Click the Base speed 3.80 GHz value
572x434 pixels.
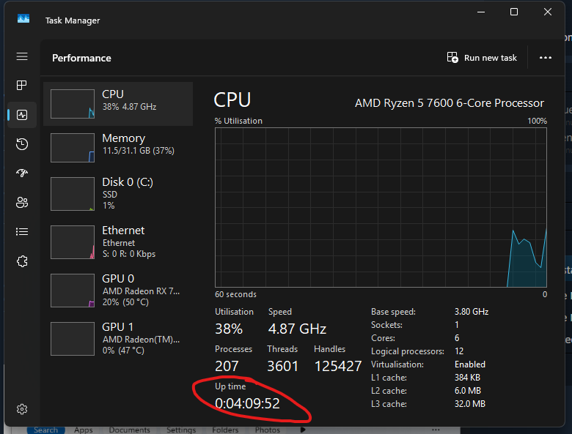(x=472, y=312)
